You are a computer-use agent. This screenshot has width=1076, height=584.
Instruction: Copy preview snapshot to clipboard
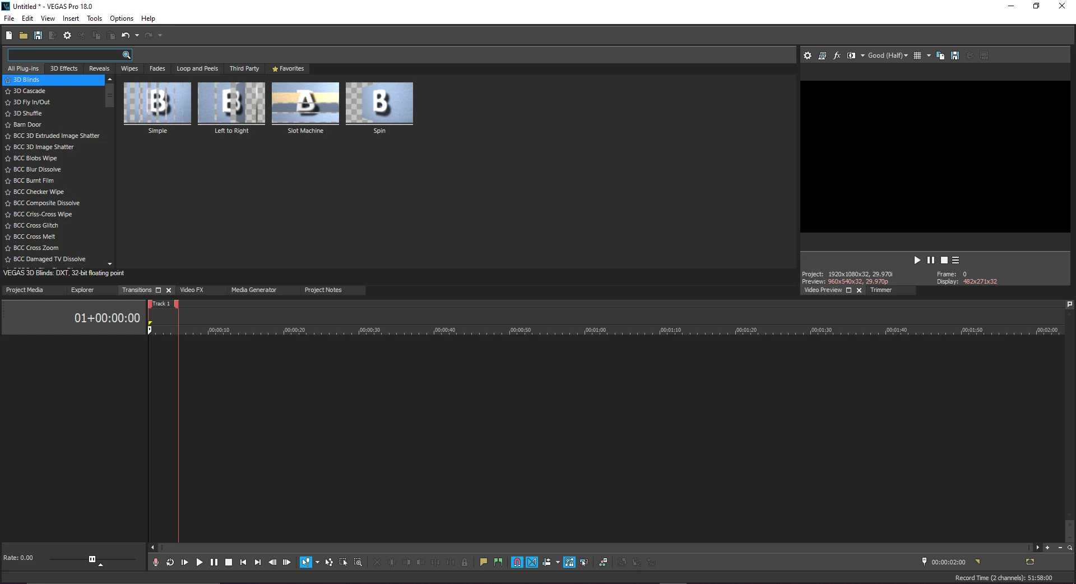(940, 55)
